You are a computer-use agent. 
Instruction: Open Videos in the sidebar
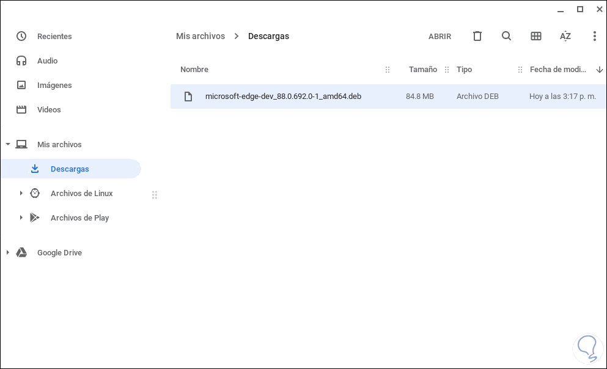(x=49, y=110)
